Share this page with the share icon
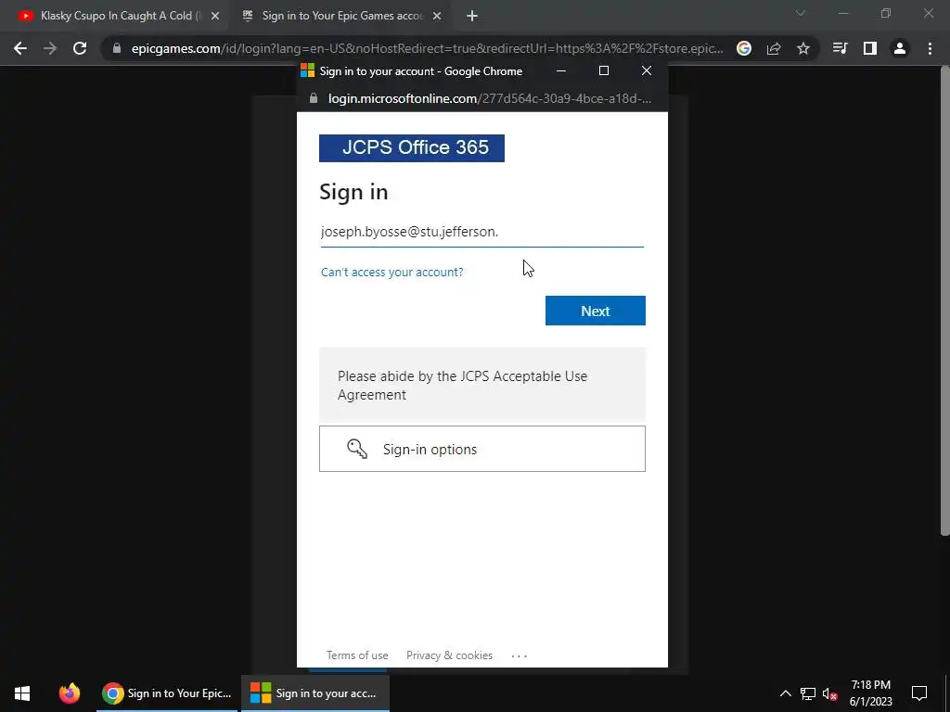The width and height of the screenshot is (950, 712). click(x=774, y=48)
